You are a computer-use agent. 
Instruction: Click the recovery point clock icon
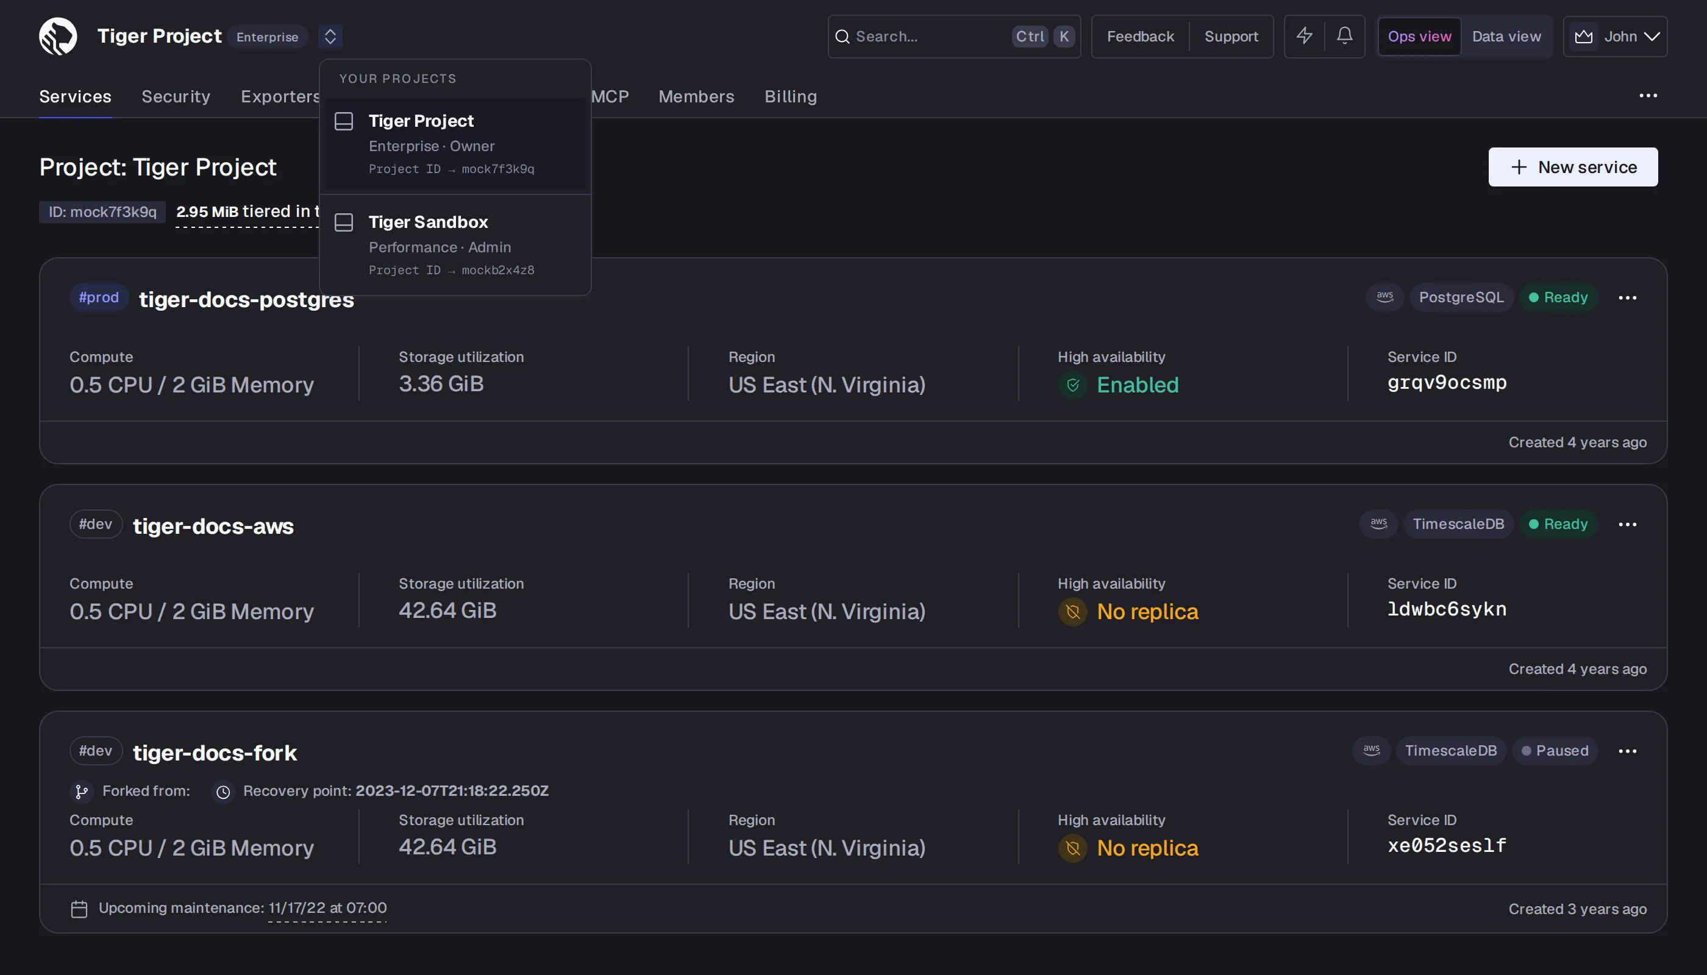pyautogui.click(x=223, y=792)
